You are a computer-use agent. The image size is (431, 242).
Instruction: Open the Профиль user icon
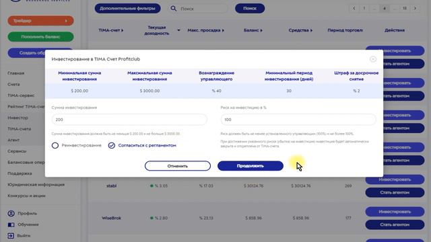(11, 213)
